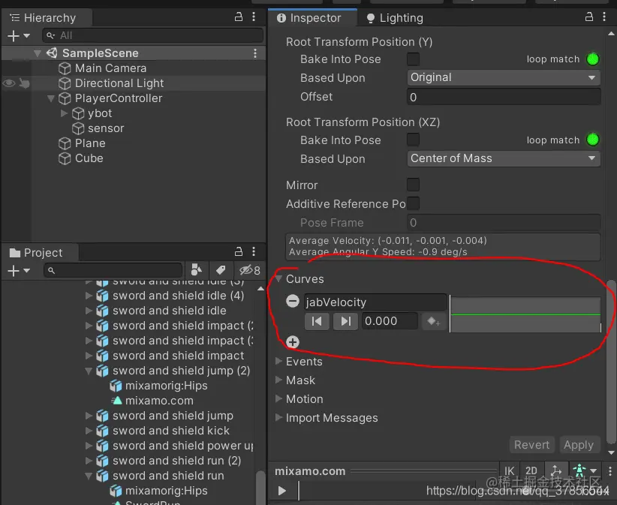
Task: Toggle the Mirror checkbox
Action: point(413,185)
